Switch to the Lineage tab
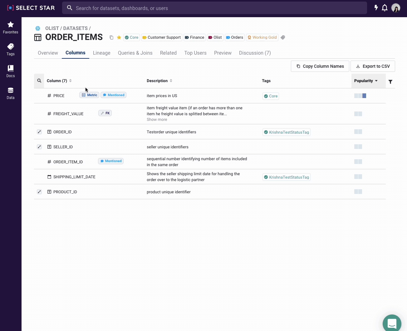The height and width of the screenshot is (331, 407). coord(101,53)
